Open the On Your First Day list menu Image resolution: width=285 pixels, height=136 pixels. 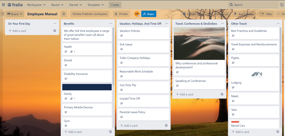click(x=55, y=23)
